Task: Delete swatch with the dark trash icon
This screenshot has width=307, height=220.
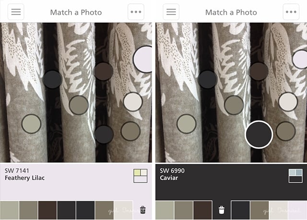Action: pyautogui.click(x=143, y=210)
